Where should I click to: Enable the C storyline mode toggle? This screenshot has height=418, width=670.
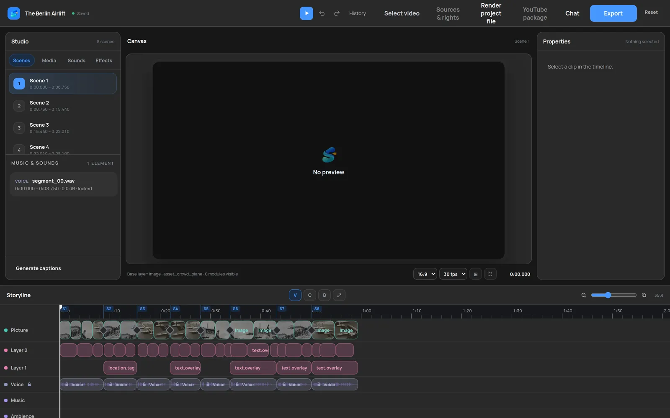coord(310,295)
